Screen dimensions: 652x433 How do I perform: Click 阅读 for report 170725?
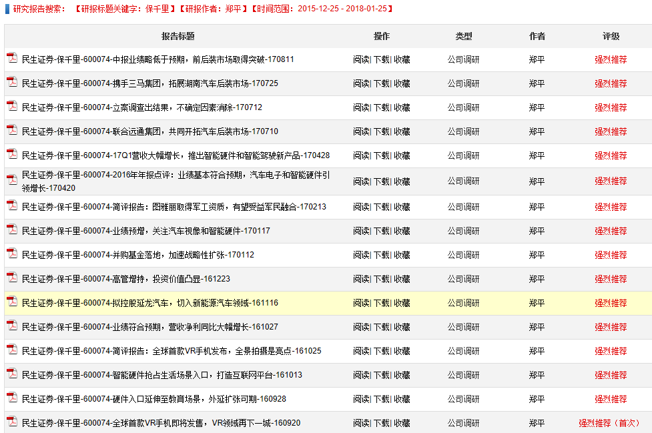coord(361,84)
